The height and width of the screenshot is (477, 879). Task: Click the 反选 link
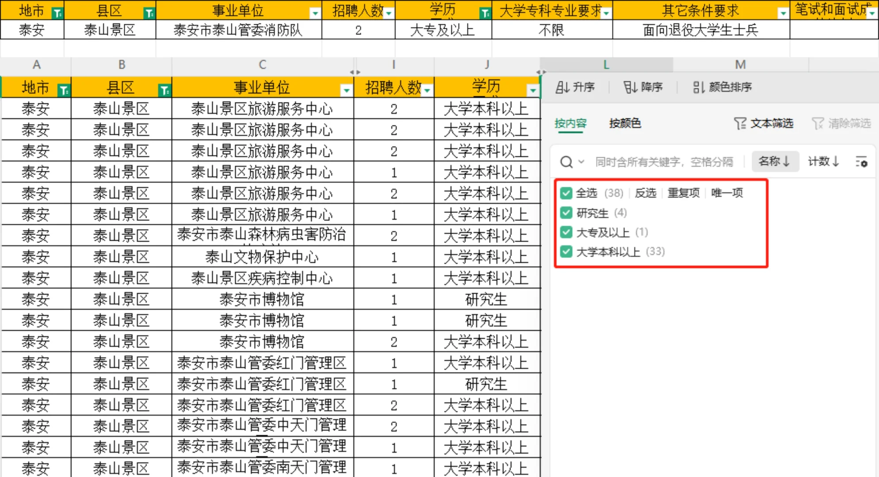click(x=645, y=193)
